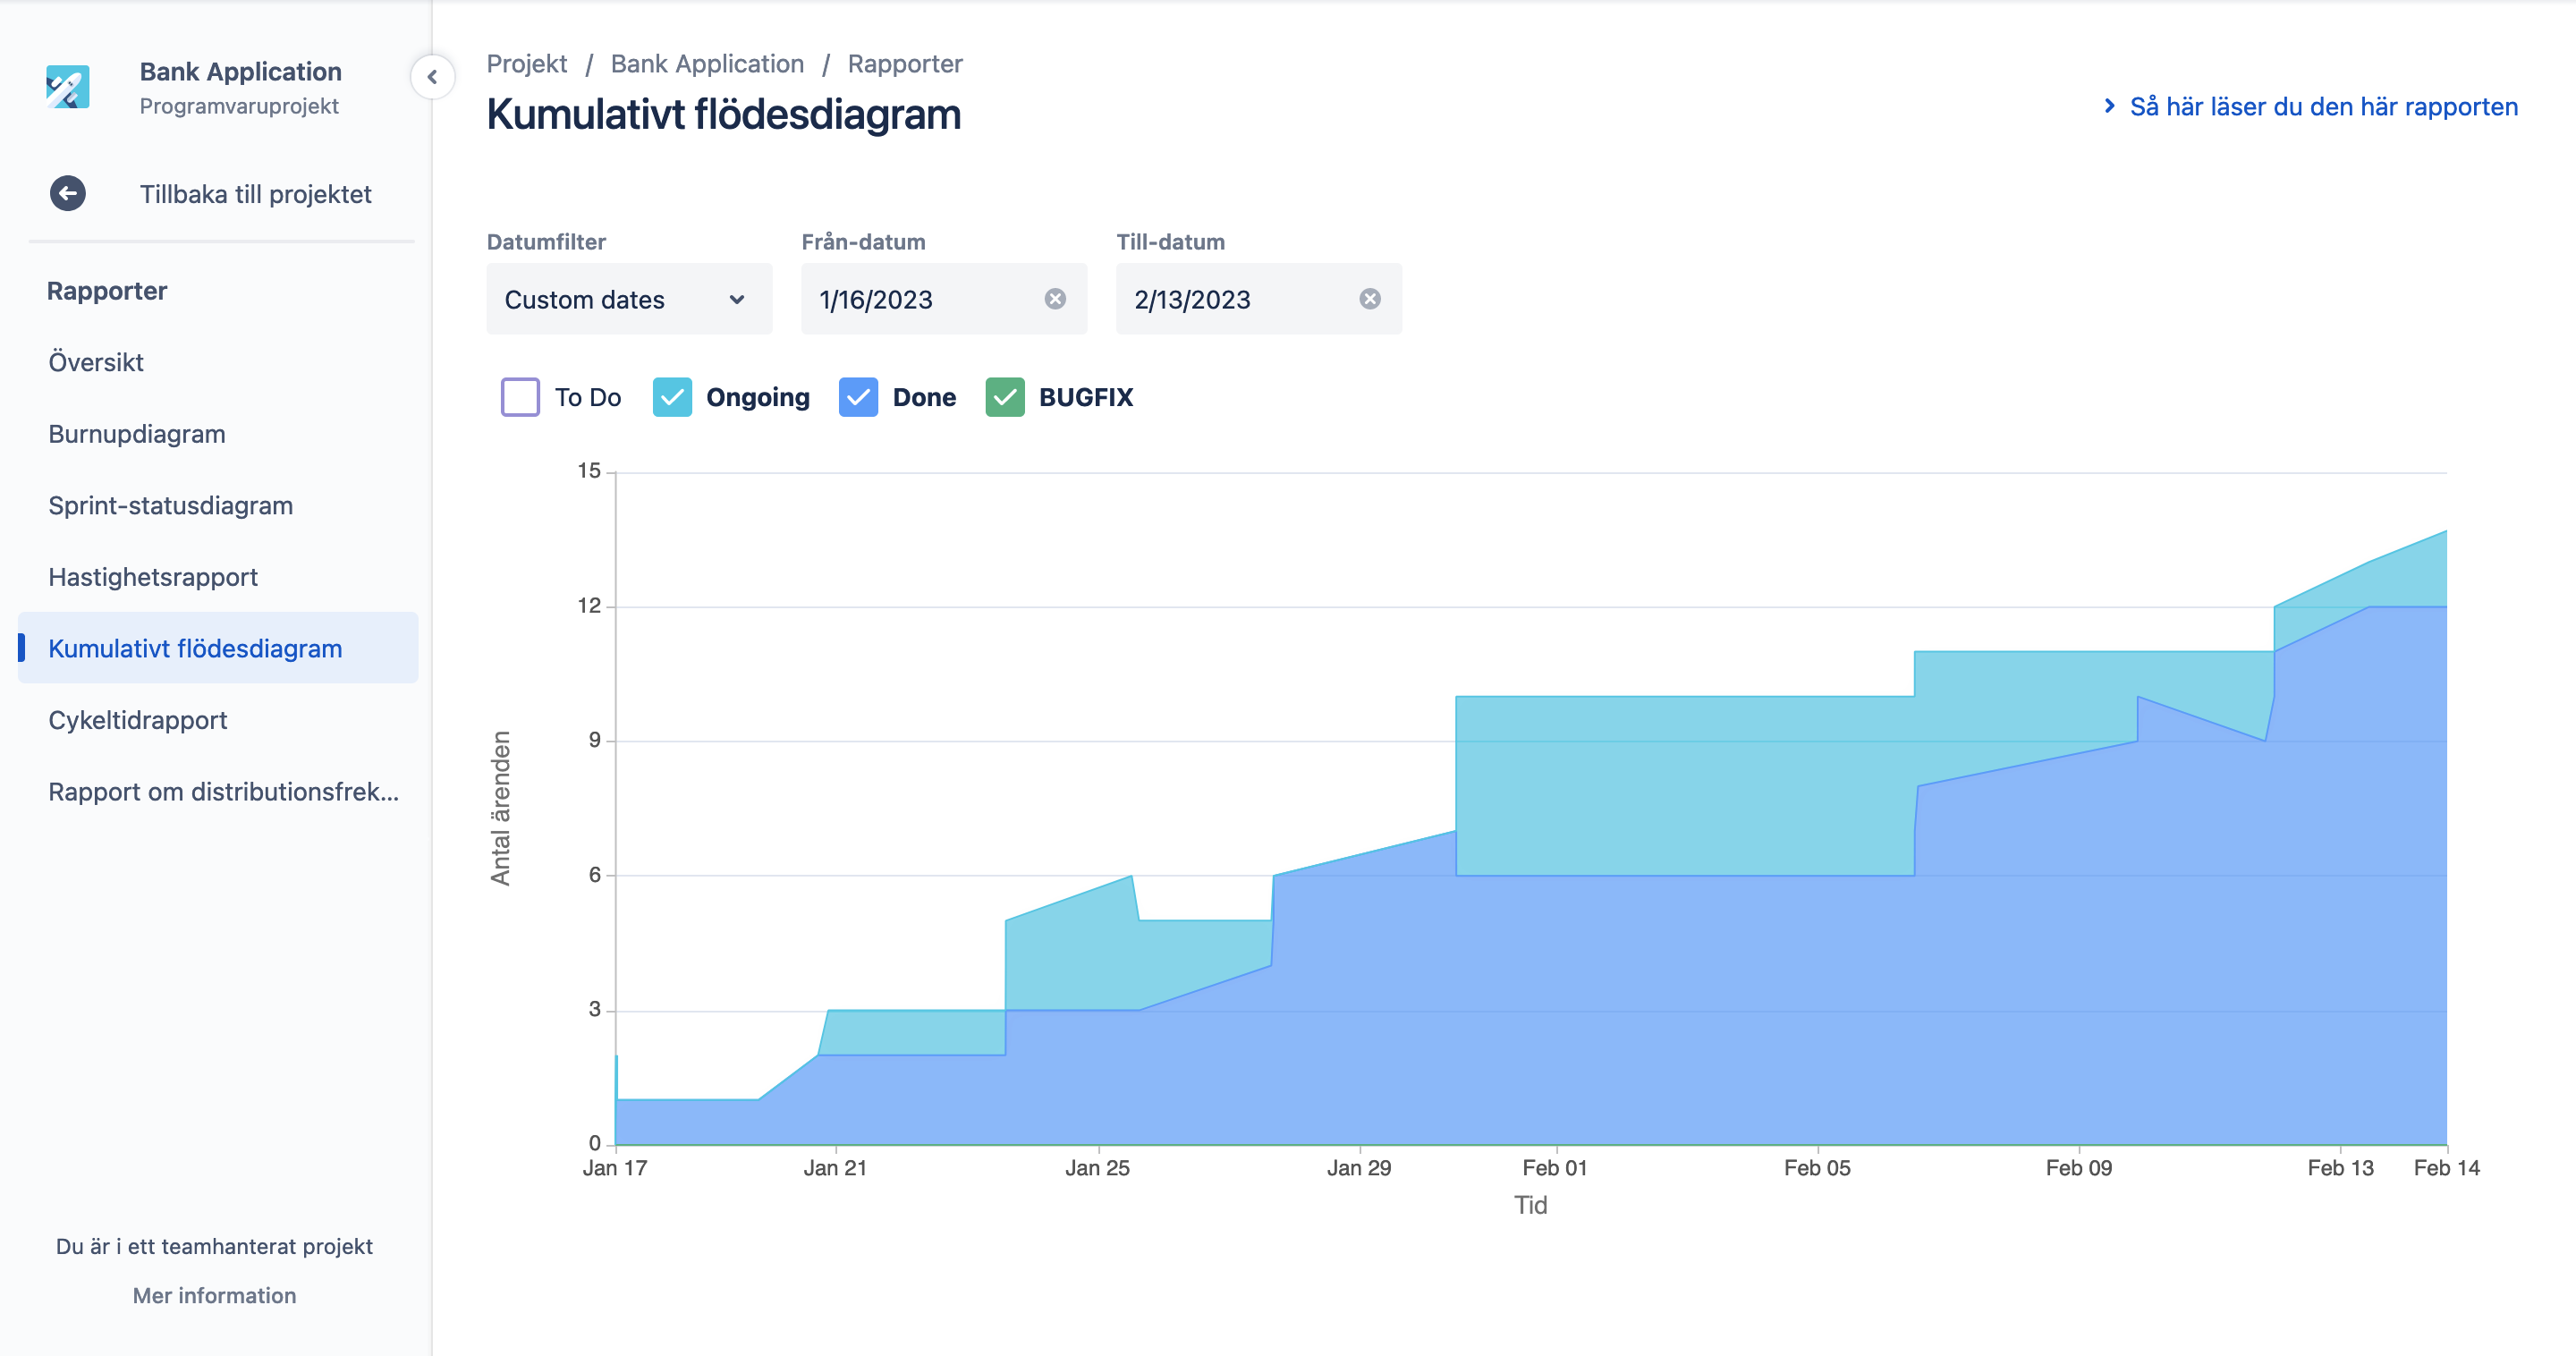Click the Bank Application breadcrumb link
Image resolution: width=2576 pixels, height=1356 pixels.
708,64
